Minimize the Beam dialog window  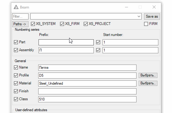(126, 7)
